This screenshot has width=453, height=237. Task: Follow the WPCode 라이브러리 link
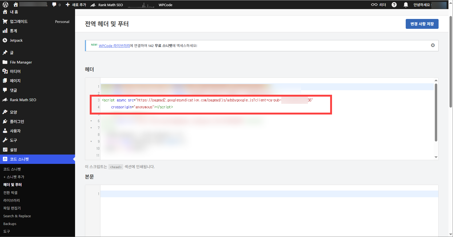coord(114,46)
